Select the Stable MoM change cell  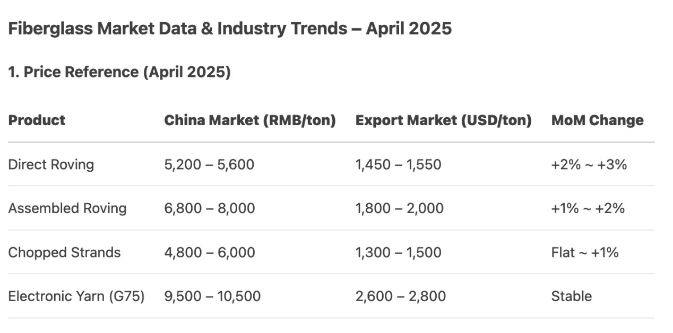[x=571, y=296]
